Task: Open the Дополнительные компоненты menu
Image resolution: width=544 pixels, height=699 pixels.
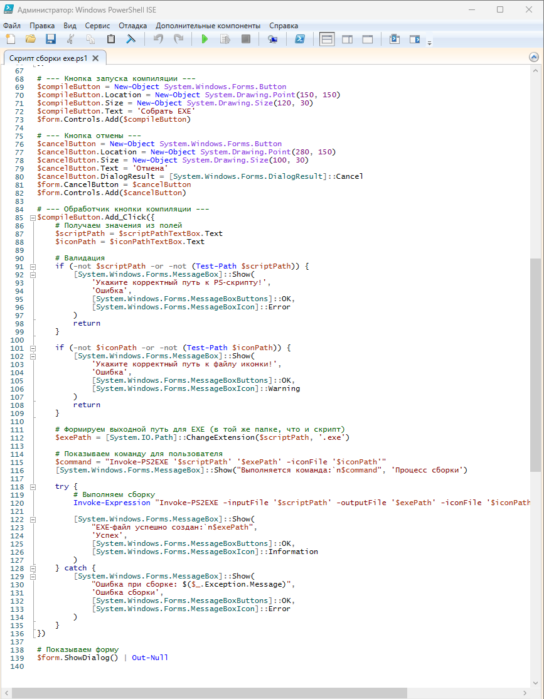Action: (208, 25)
